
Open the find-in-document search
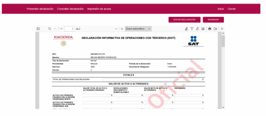(x=50, y=29)
